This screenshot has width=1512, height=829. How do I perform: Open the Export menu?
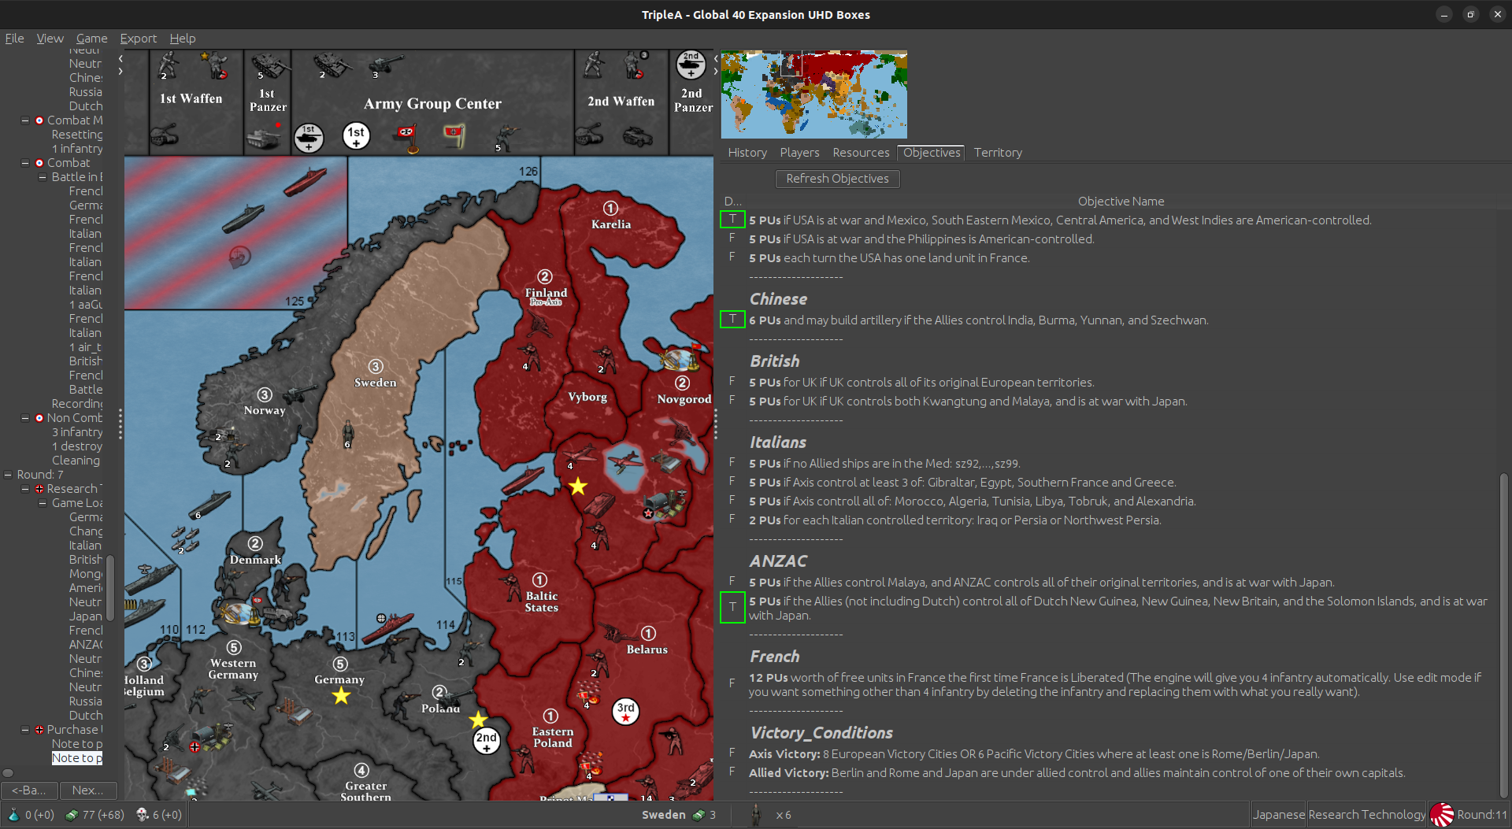(x=138, y=39)
